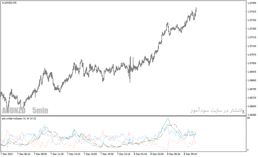Screen dimensions: 258x157
Task: Click the last candle at chart top
Action: [196, 10]
